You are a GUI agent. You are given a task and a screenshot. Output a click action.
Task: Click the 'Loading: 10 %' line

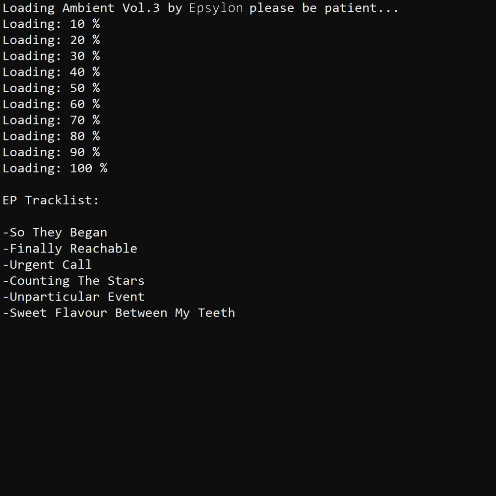coord(51,24)
